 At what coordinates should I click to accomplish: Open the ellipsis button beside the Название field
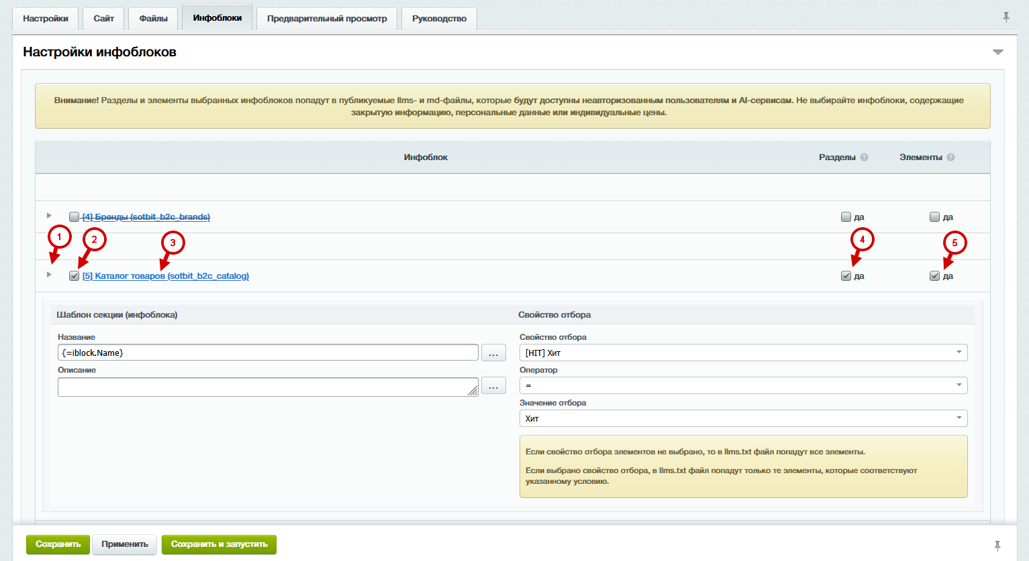[x=493, y=353]
